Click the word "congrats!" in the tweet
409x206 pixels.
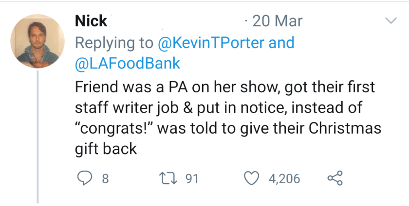coord(113,128)
